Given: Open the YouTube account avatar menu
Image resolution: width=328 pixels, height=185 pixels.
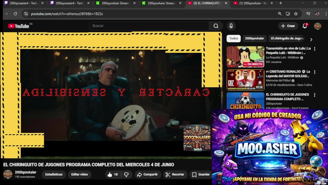Looking at the screenshot, I should coord(317,26).
